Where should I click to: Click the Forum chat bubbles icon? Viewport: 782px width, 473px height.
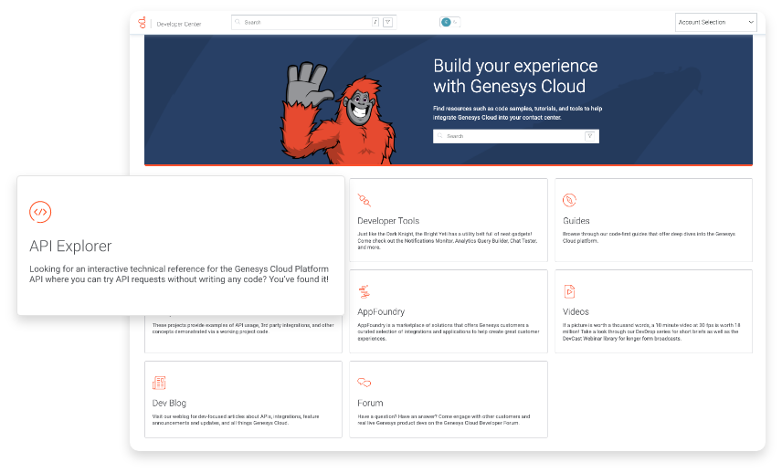(365, 383)
